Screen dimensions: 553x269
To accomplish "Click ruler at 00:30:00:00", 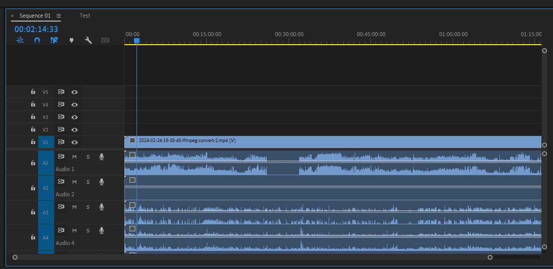I will click(x=289, y=34).
